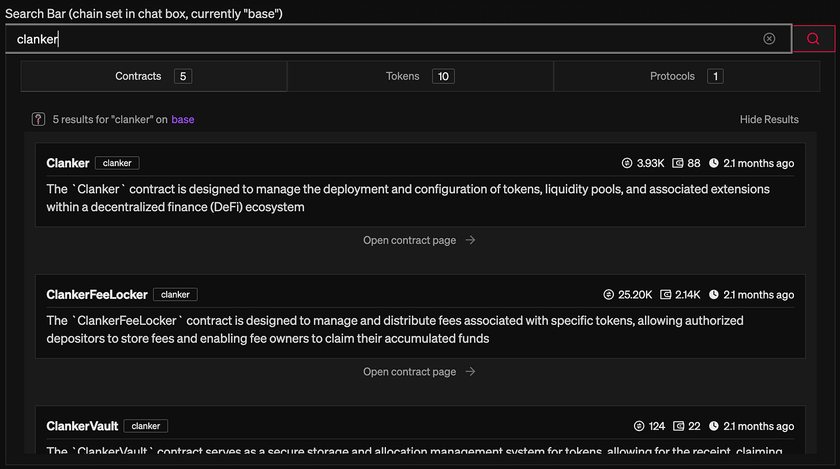
Task: Click the Tokens count badge 10
Action: click(x=443, y=76)
